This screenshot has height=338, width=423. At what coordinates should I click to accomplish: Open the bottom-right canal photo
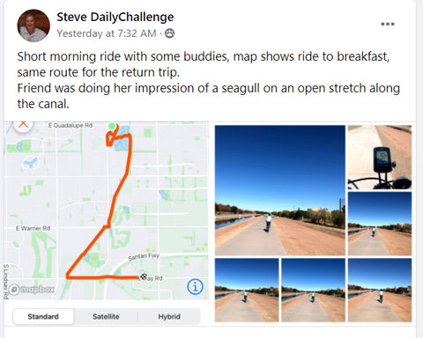tap(380, 290)
